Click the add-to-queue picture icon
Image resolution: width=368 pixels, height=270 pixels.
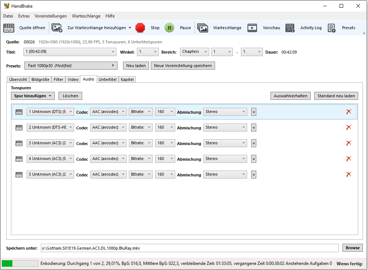(57, 28)
